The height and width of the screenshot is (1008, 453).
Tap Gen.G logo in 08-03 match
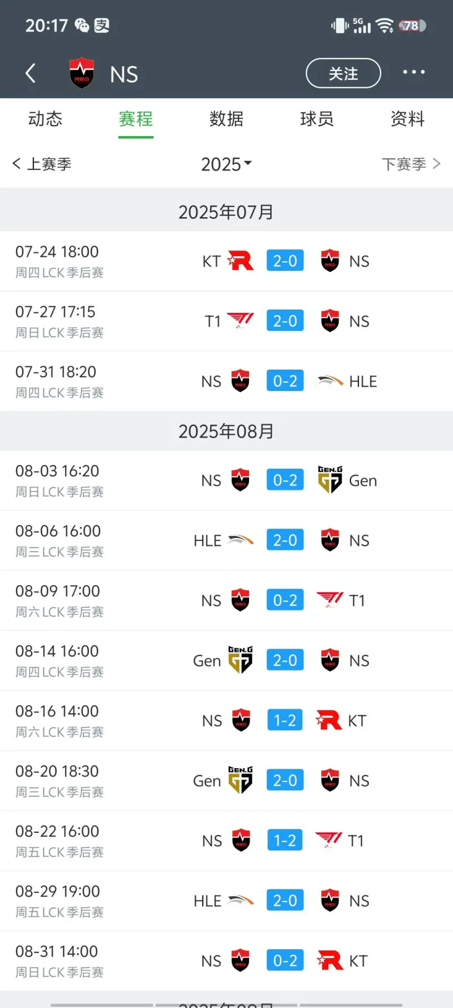[x=330, y=480]
